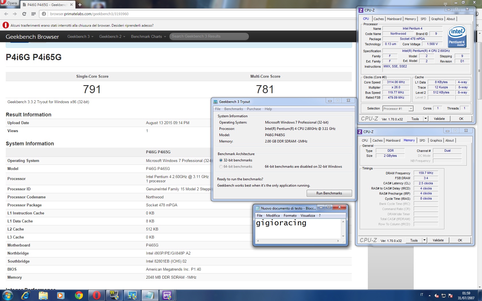The image size is (482, 301).
Task: Click the CPU-Z icon in the lower CPU-Z title bar
Action: click(x=360, y=132)
